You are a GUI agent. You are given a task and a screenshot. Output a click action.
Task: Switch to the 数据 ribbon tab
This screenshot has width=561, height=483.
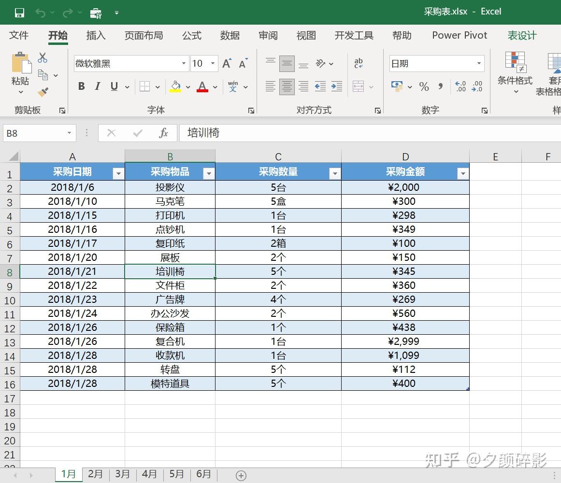point(230,35)
